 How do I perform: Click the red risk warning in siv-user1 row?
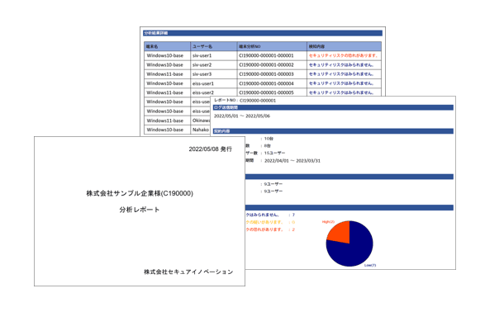point(343,55)
